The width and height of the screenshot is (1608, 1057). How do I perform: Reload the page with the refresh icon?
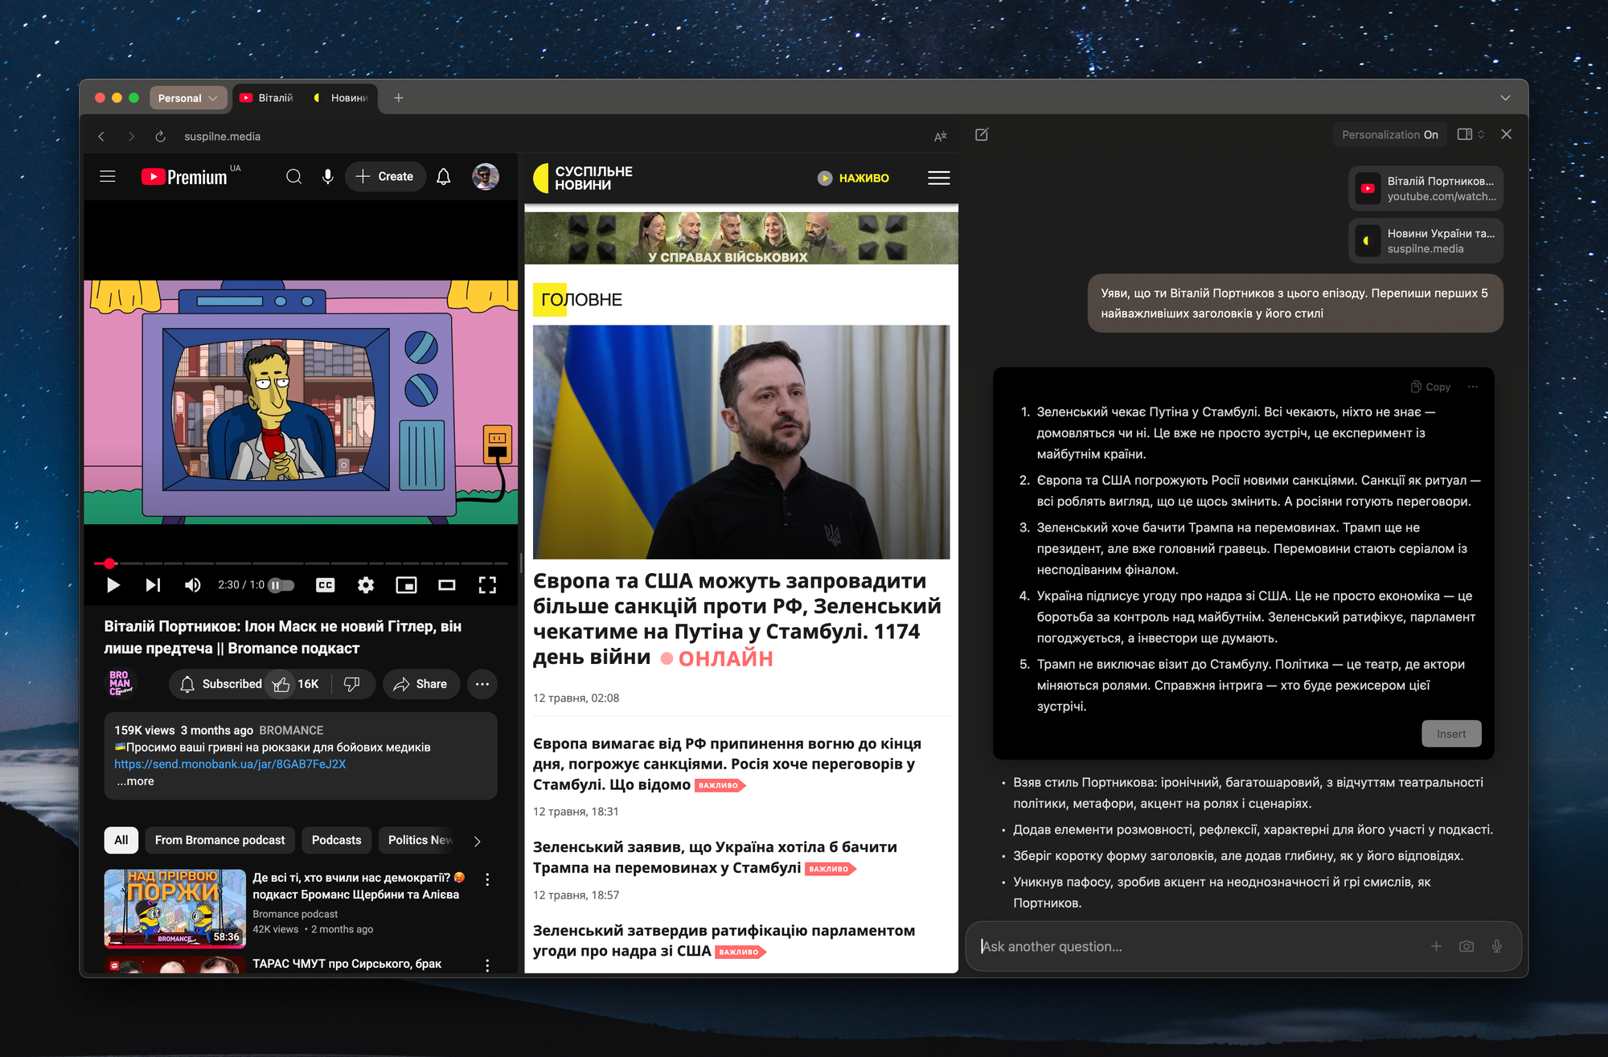tap(160, 137)
